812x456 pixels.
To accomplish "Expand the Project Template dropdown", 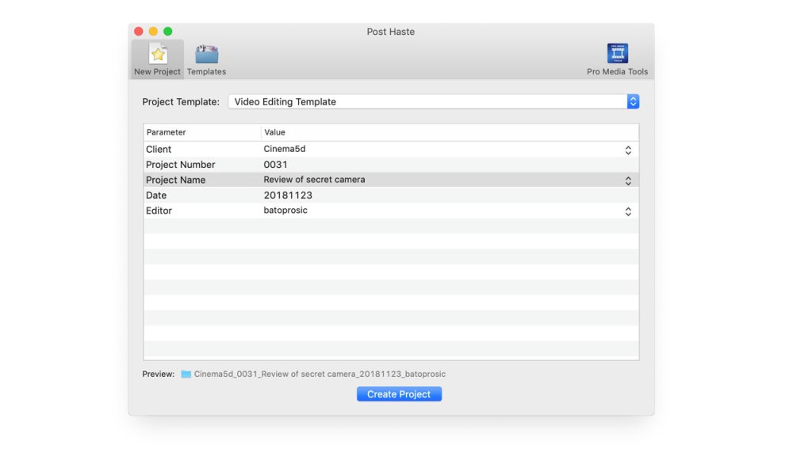I will [x=633, y=102].
